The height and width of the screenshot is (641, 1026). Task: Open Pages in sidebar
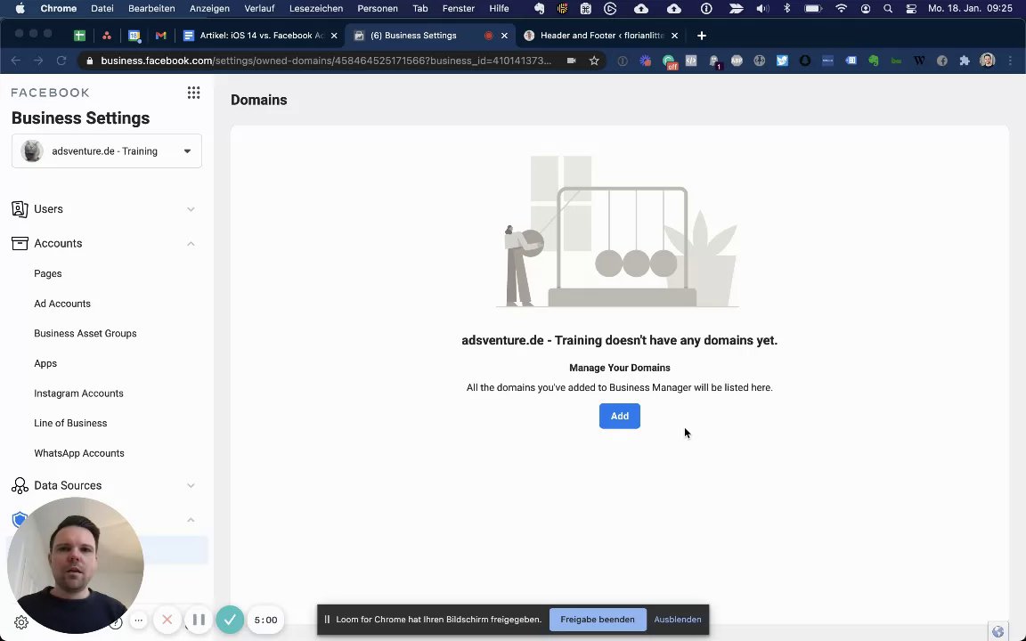click(48, 273)
